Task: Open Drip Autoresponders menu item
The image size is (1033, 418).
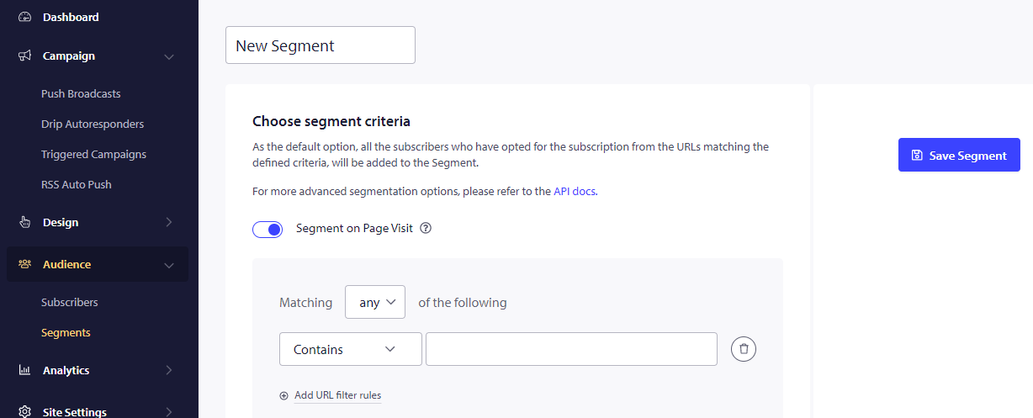Action: (93, 124)
